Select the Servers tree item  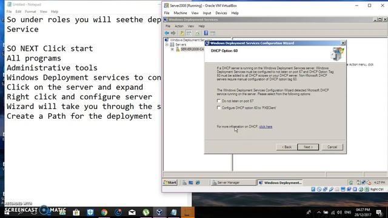(x=181, y=44)
